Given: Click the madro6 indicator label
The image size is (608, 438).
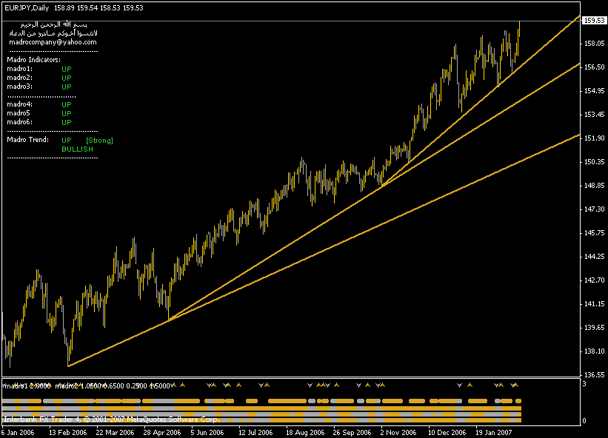Looking at the screenshot, I should click(x=20, y=122).
